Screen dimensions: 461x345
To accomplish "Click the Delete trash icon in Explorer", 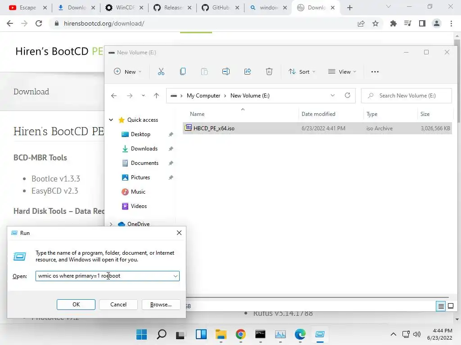I will pyautogui.click(x=269, y=71).
